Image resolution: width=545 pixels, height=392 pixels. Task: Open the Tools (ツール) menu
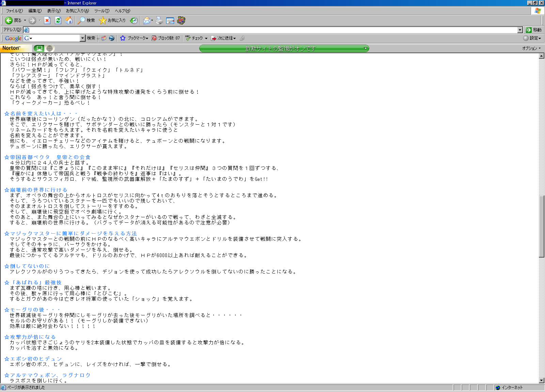pos(102,11)
